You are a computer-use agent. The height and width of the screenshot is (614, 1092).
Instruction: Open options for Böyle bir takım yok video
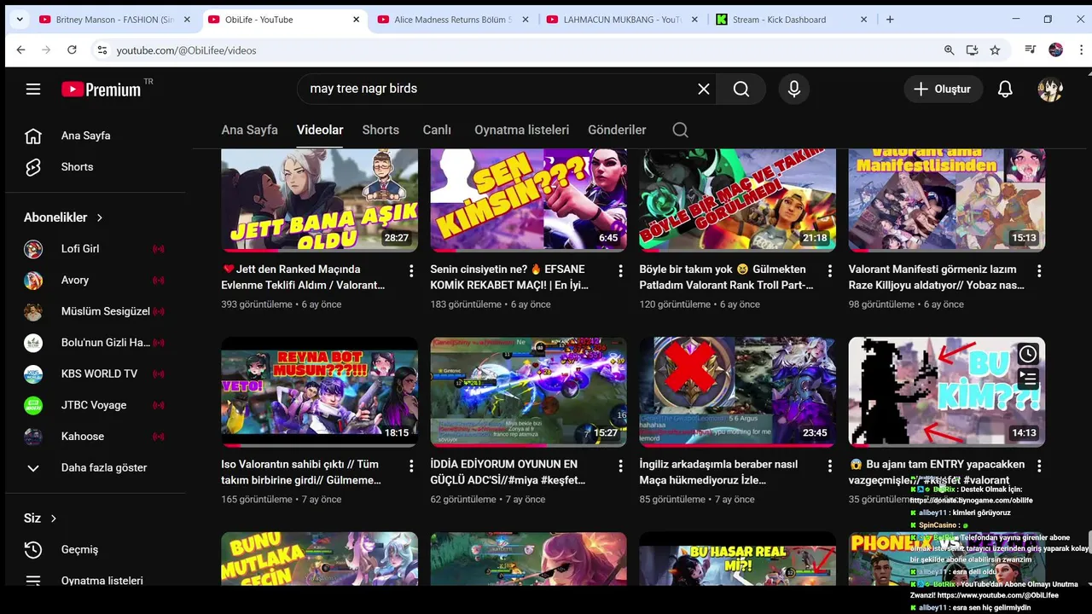829,270
